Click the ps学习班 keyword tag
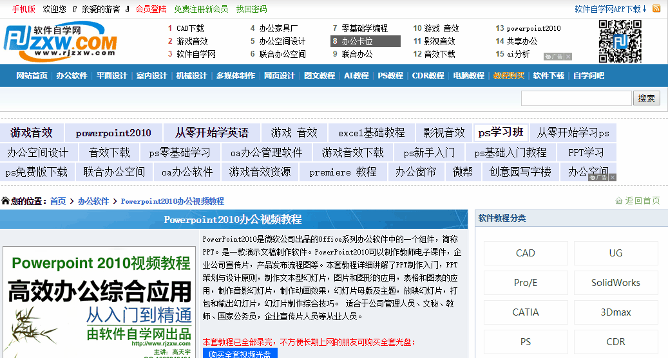Screen dimensions: 668x358 (x=501, y=132)
